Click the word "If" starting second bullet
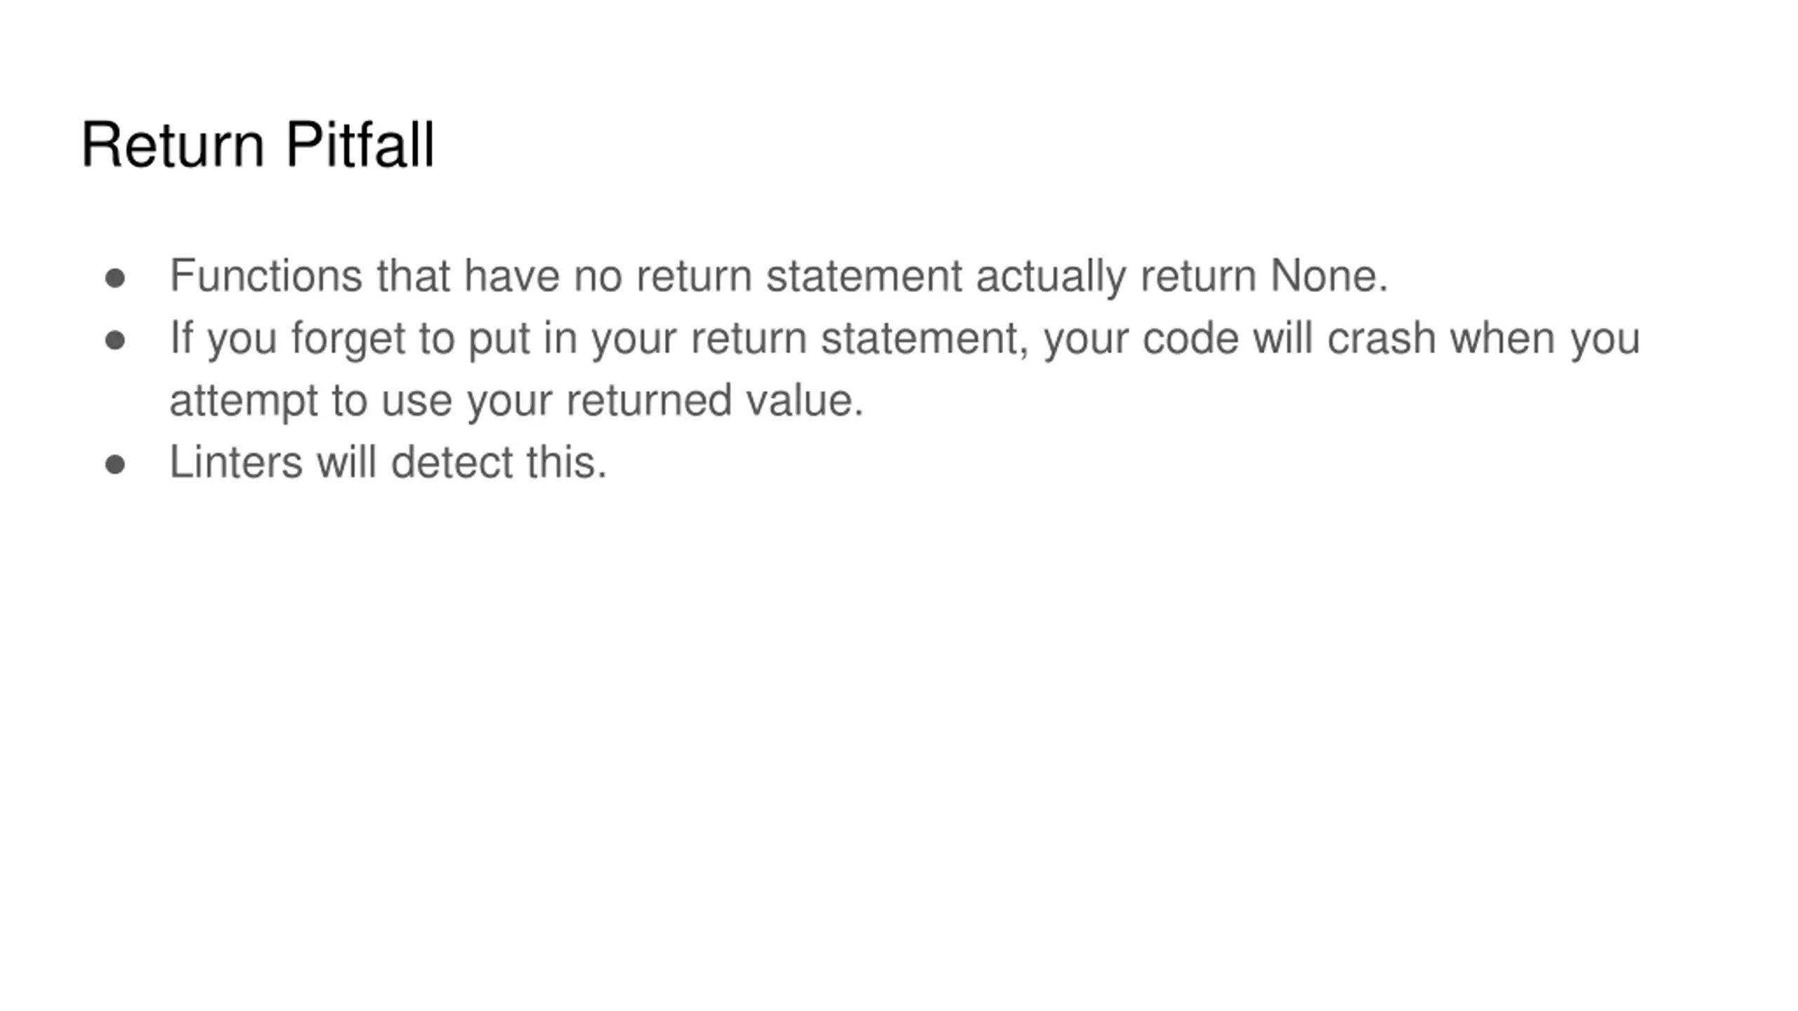Screen dimensions: 1798x1011 point(181,338)
